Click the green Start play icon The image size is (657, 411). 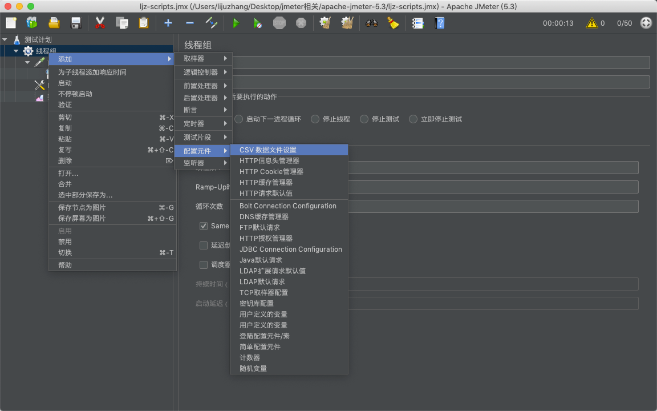236,23
